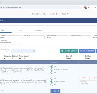The width and height of the screenshot is (97, 94).
Task: Click the Active count 49
Action: click(20, 58)
